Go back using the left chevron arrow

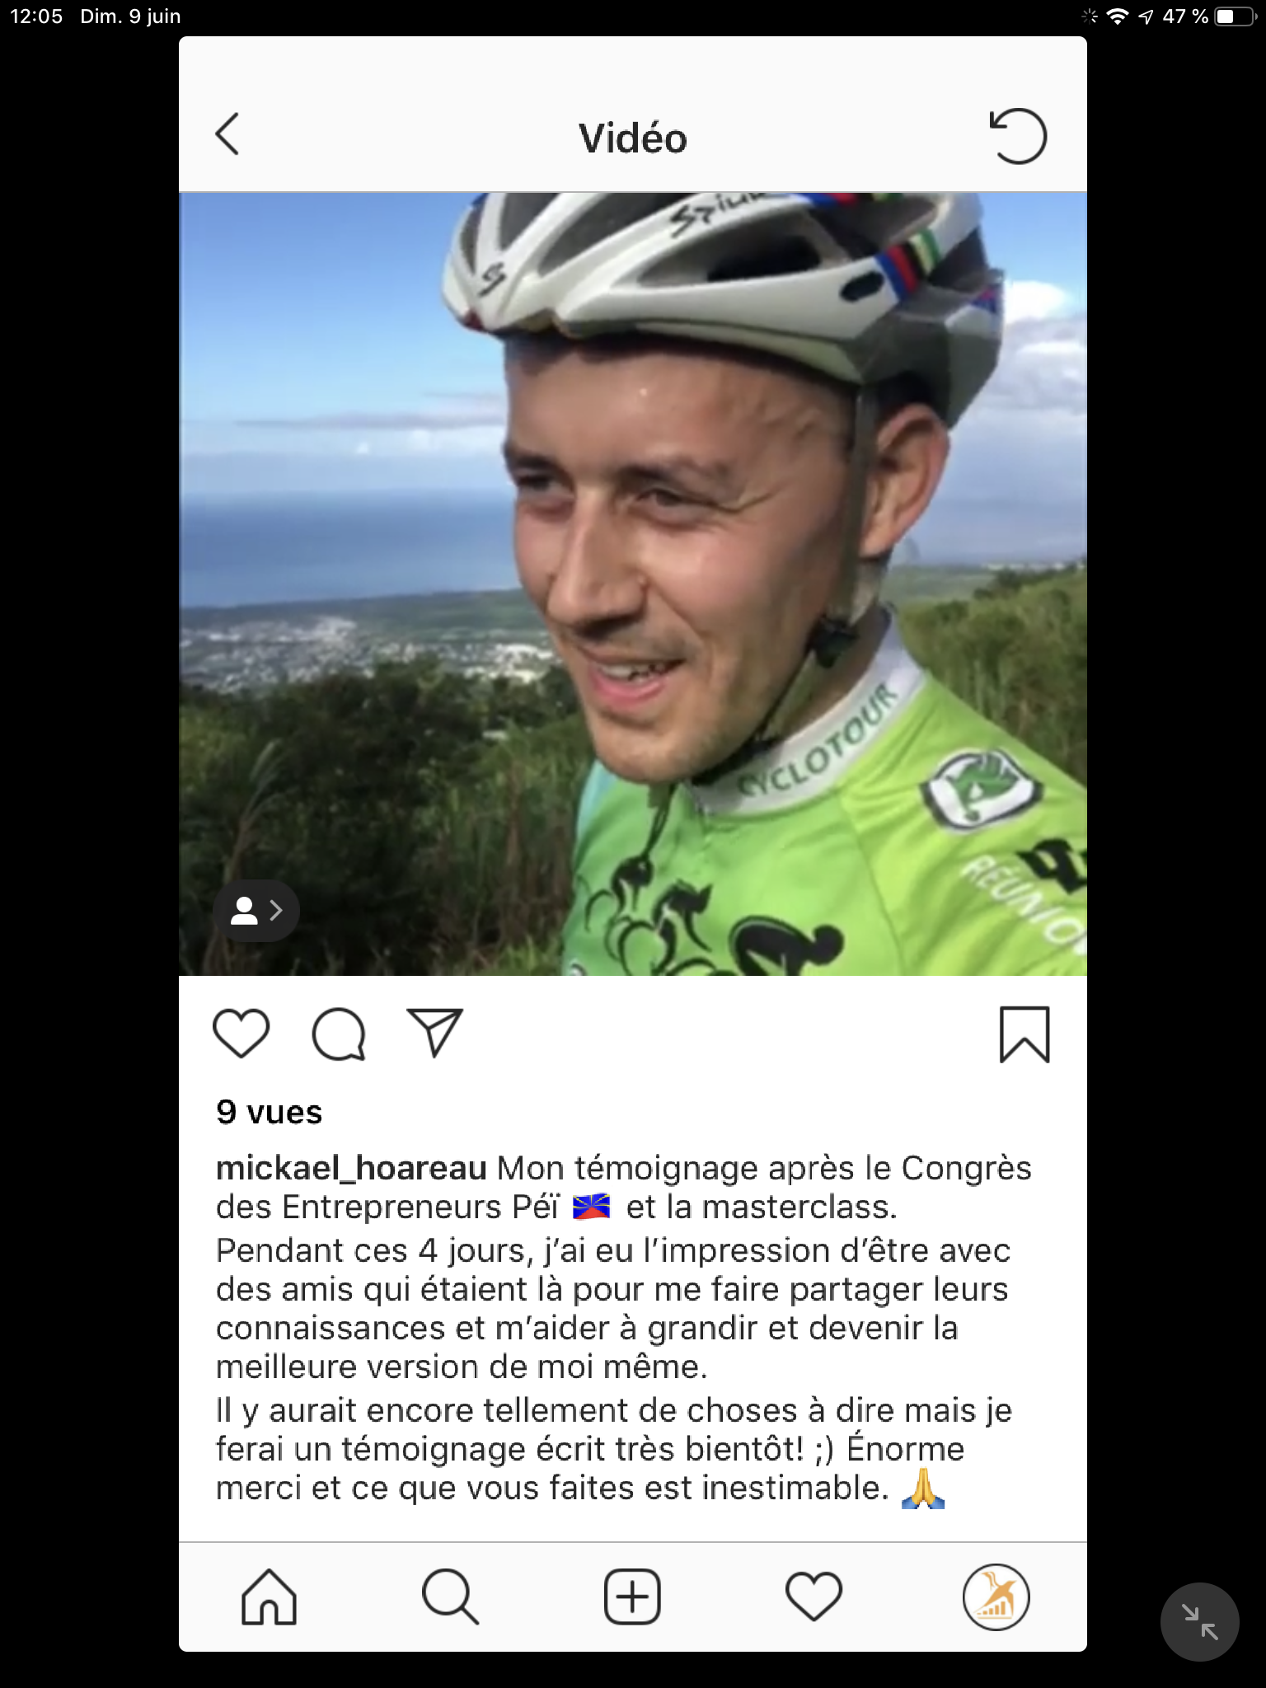(x=227, y=134)
